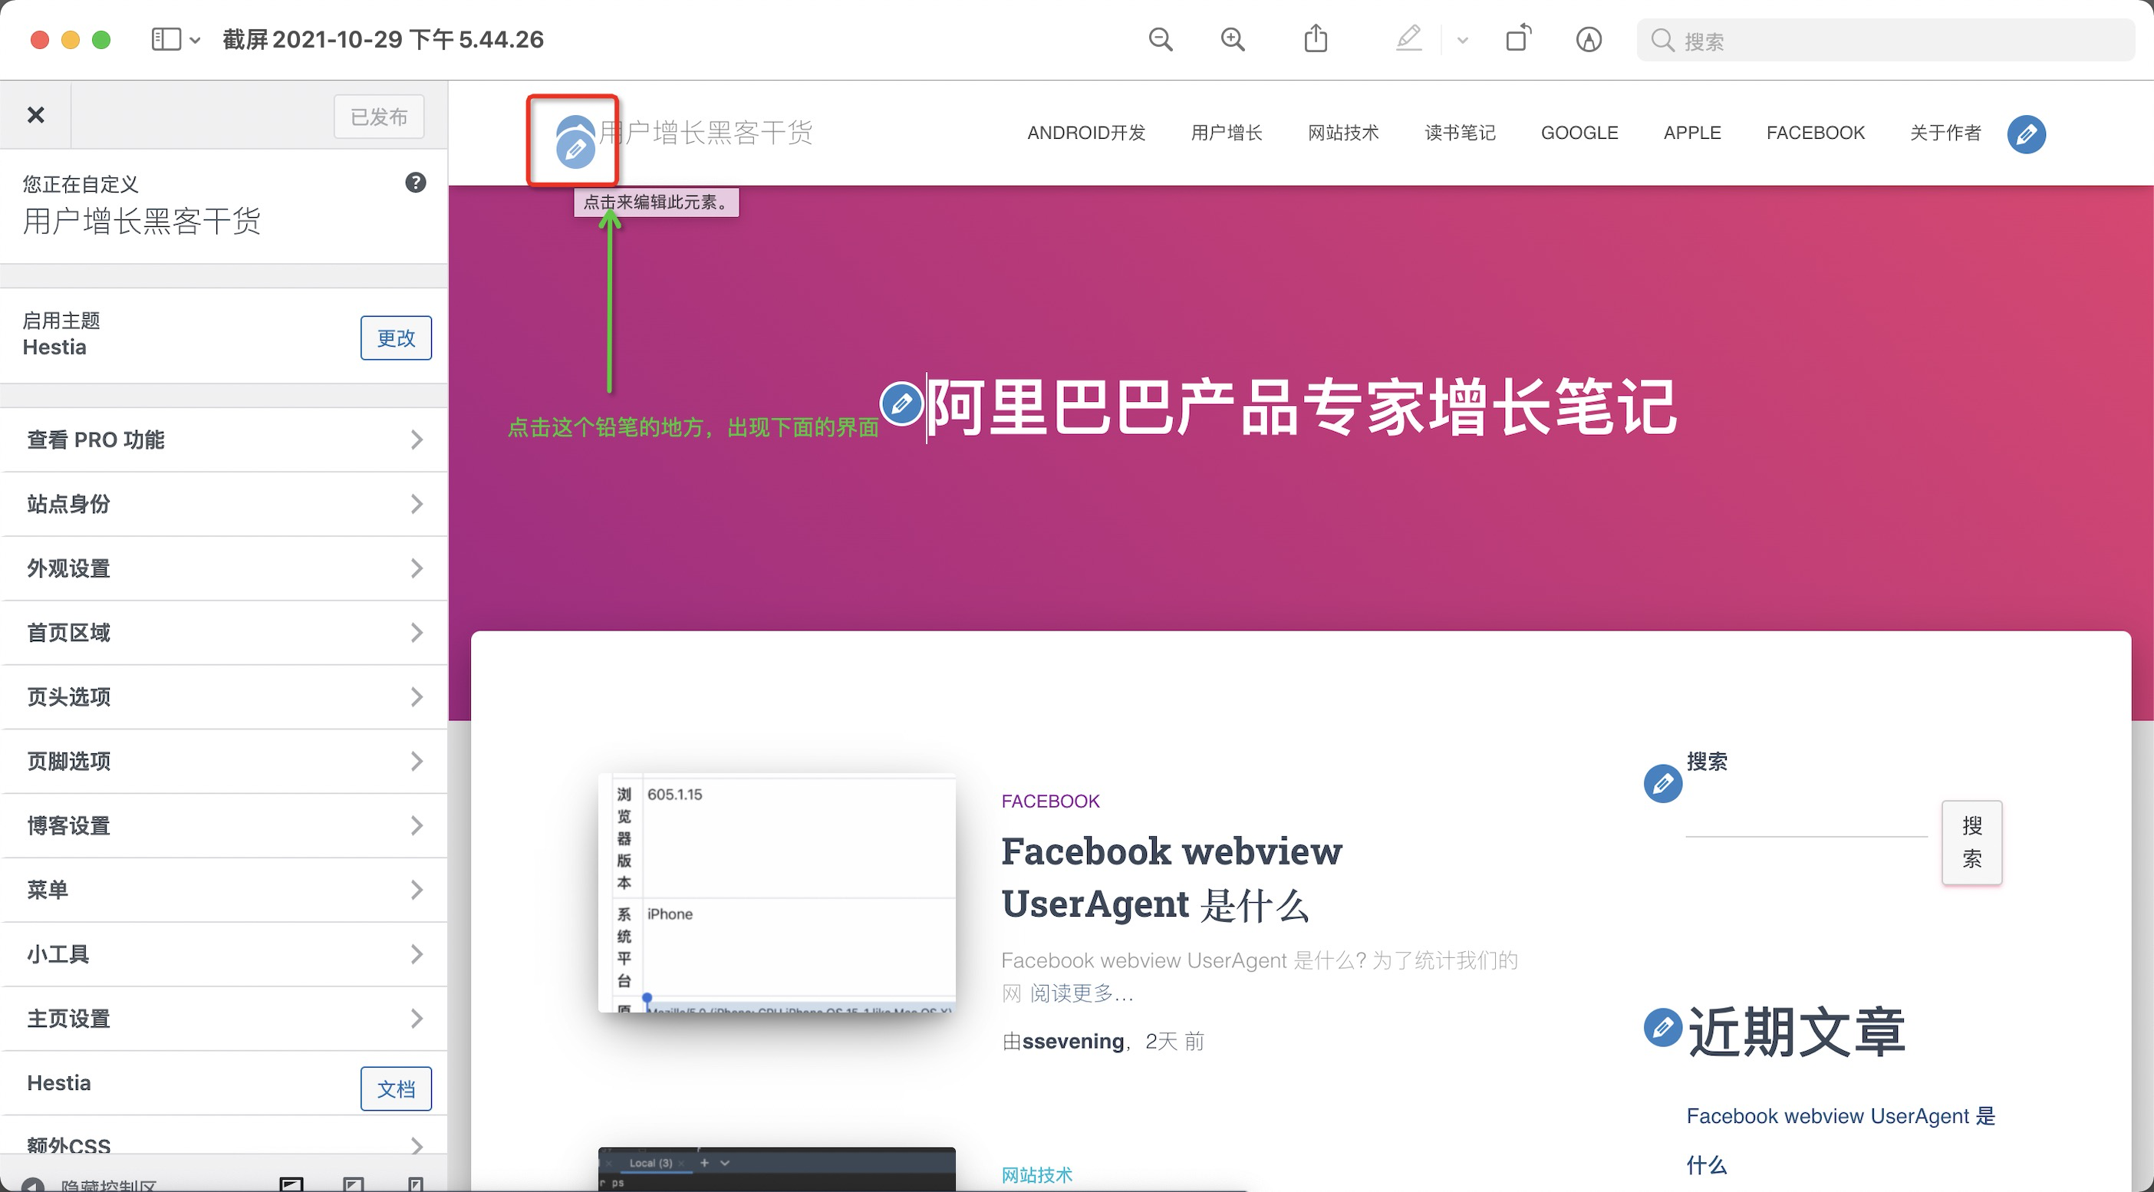Open recent article Facebook webview UserAgent 是什么 link
Screen dimensions: 2154x1192
click(1841, 1140)
